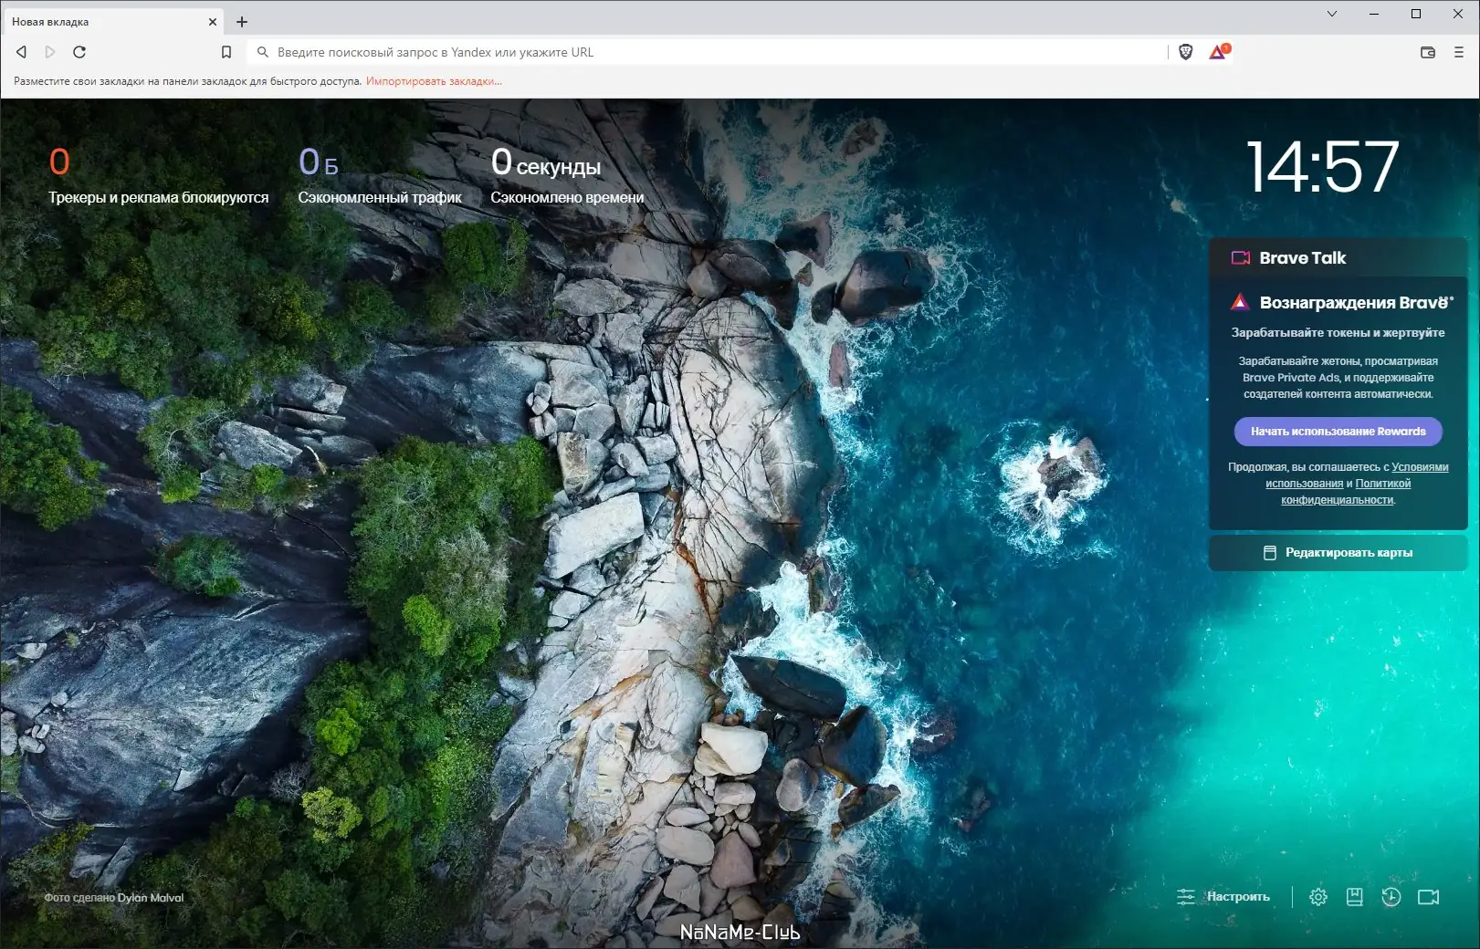Image resolution: width=1480 pixels, height=949 pixels.
Task: Open a new tab with plus button
Action: coord(242,21)
